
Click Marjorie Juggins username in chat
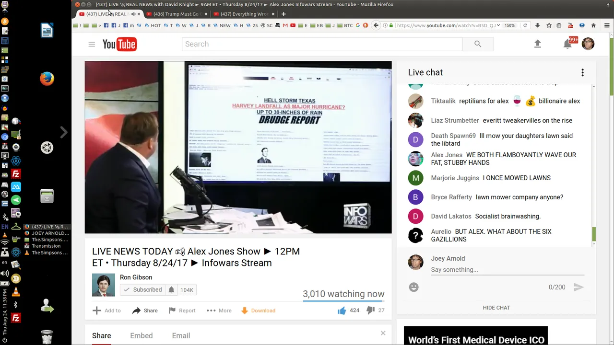[x=455, y=178]
